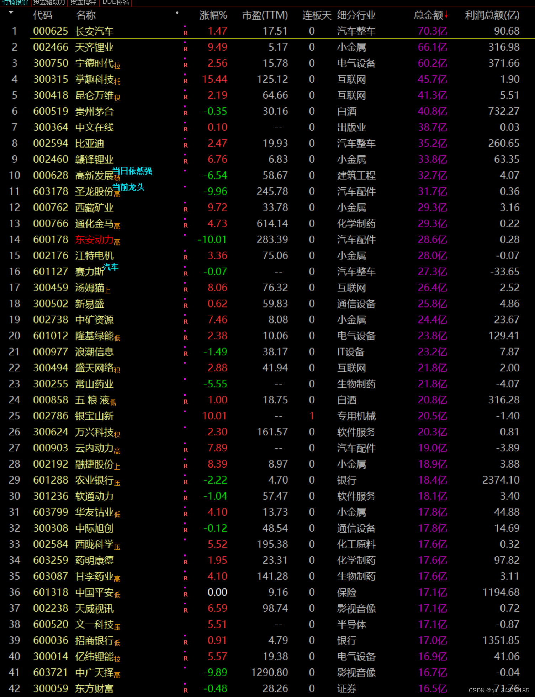535x697 pixels.
Task: Sort by the 利润总额(亿) column header
Action: point(492,15)
